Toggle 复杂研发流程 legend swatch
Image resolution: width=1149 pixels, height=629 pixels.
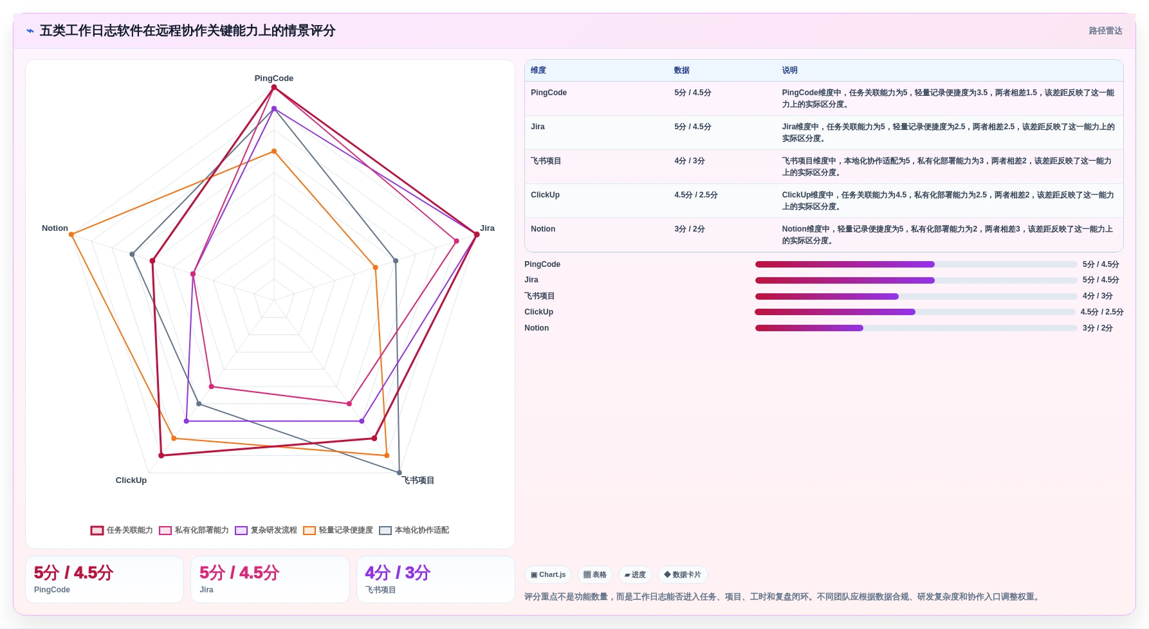tap(241, 531)
